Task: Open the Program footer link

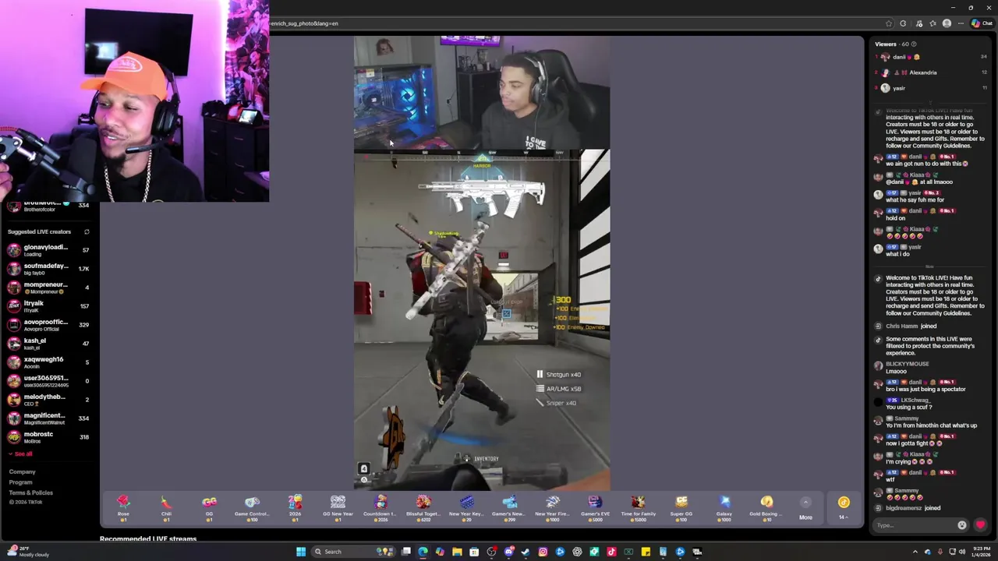Action: (20, 482)
